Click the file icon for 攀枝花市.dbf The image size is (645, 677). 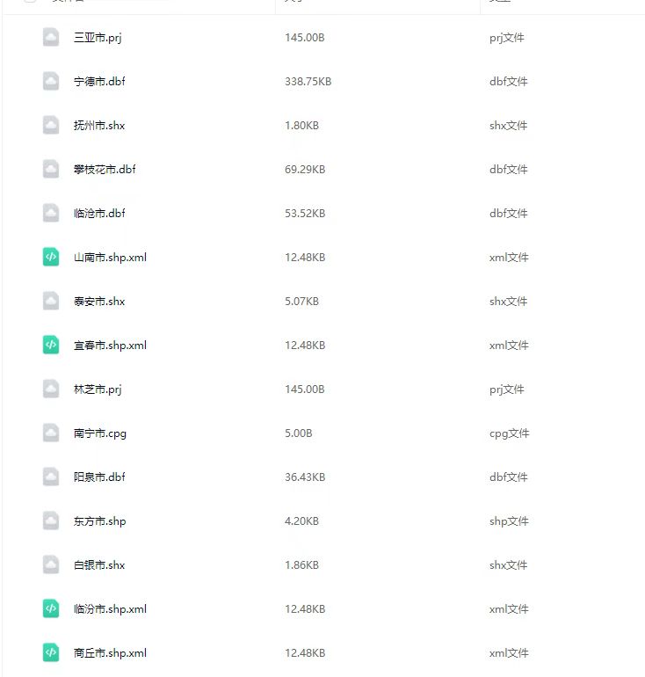point(51,169)
